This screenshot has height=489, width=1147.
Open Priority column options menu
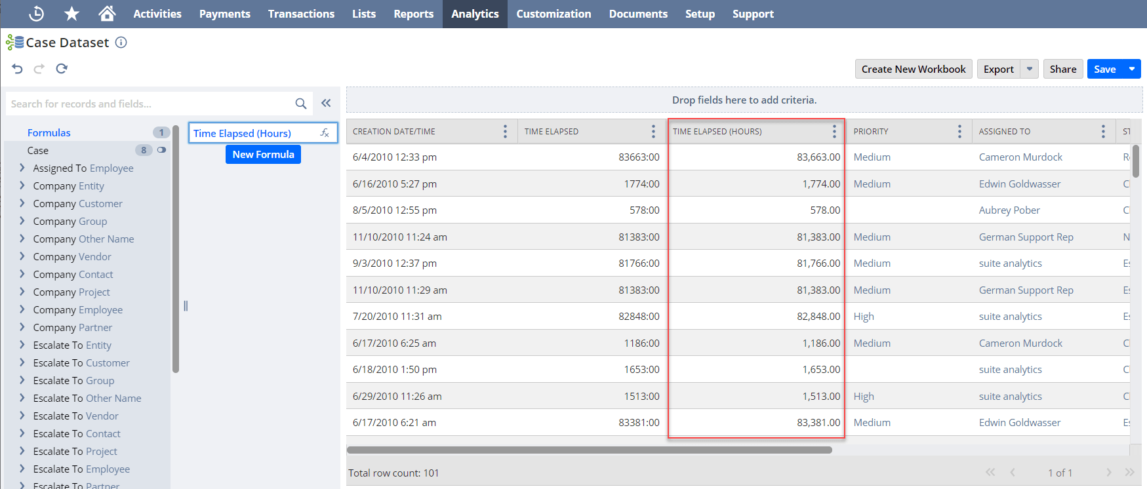959,132
